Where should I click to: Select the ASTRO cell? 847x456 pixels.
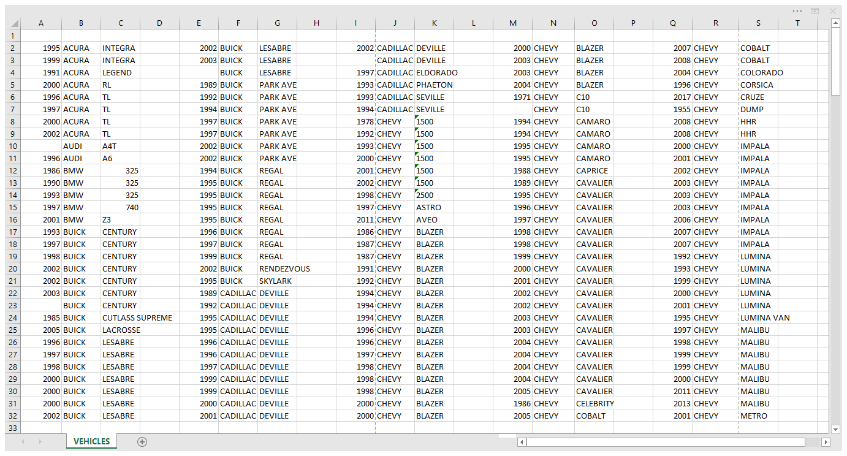(x=435, y=207)
